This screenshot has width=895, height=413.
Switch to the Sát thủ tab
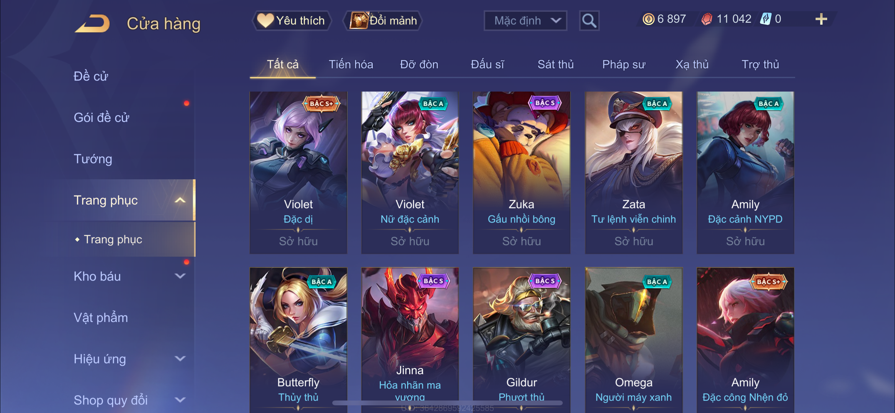(556, 64)
